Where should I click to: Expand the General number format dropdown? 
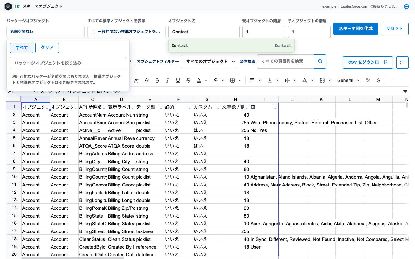348,80
